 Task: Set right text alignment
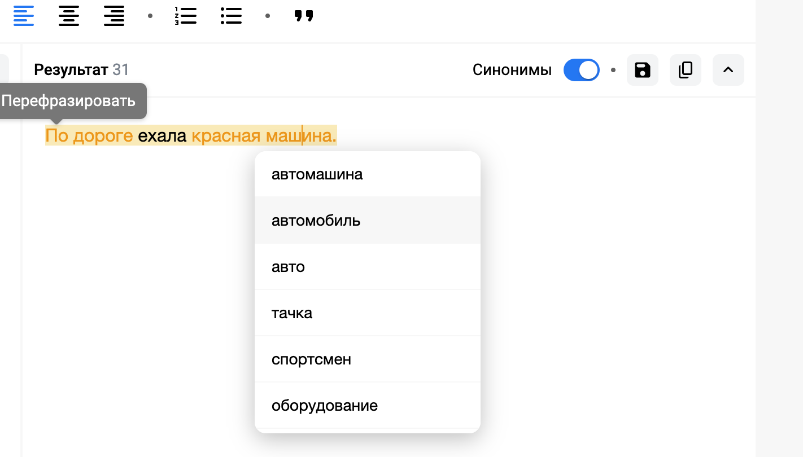coord(114,16)
